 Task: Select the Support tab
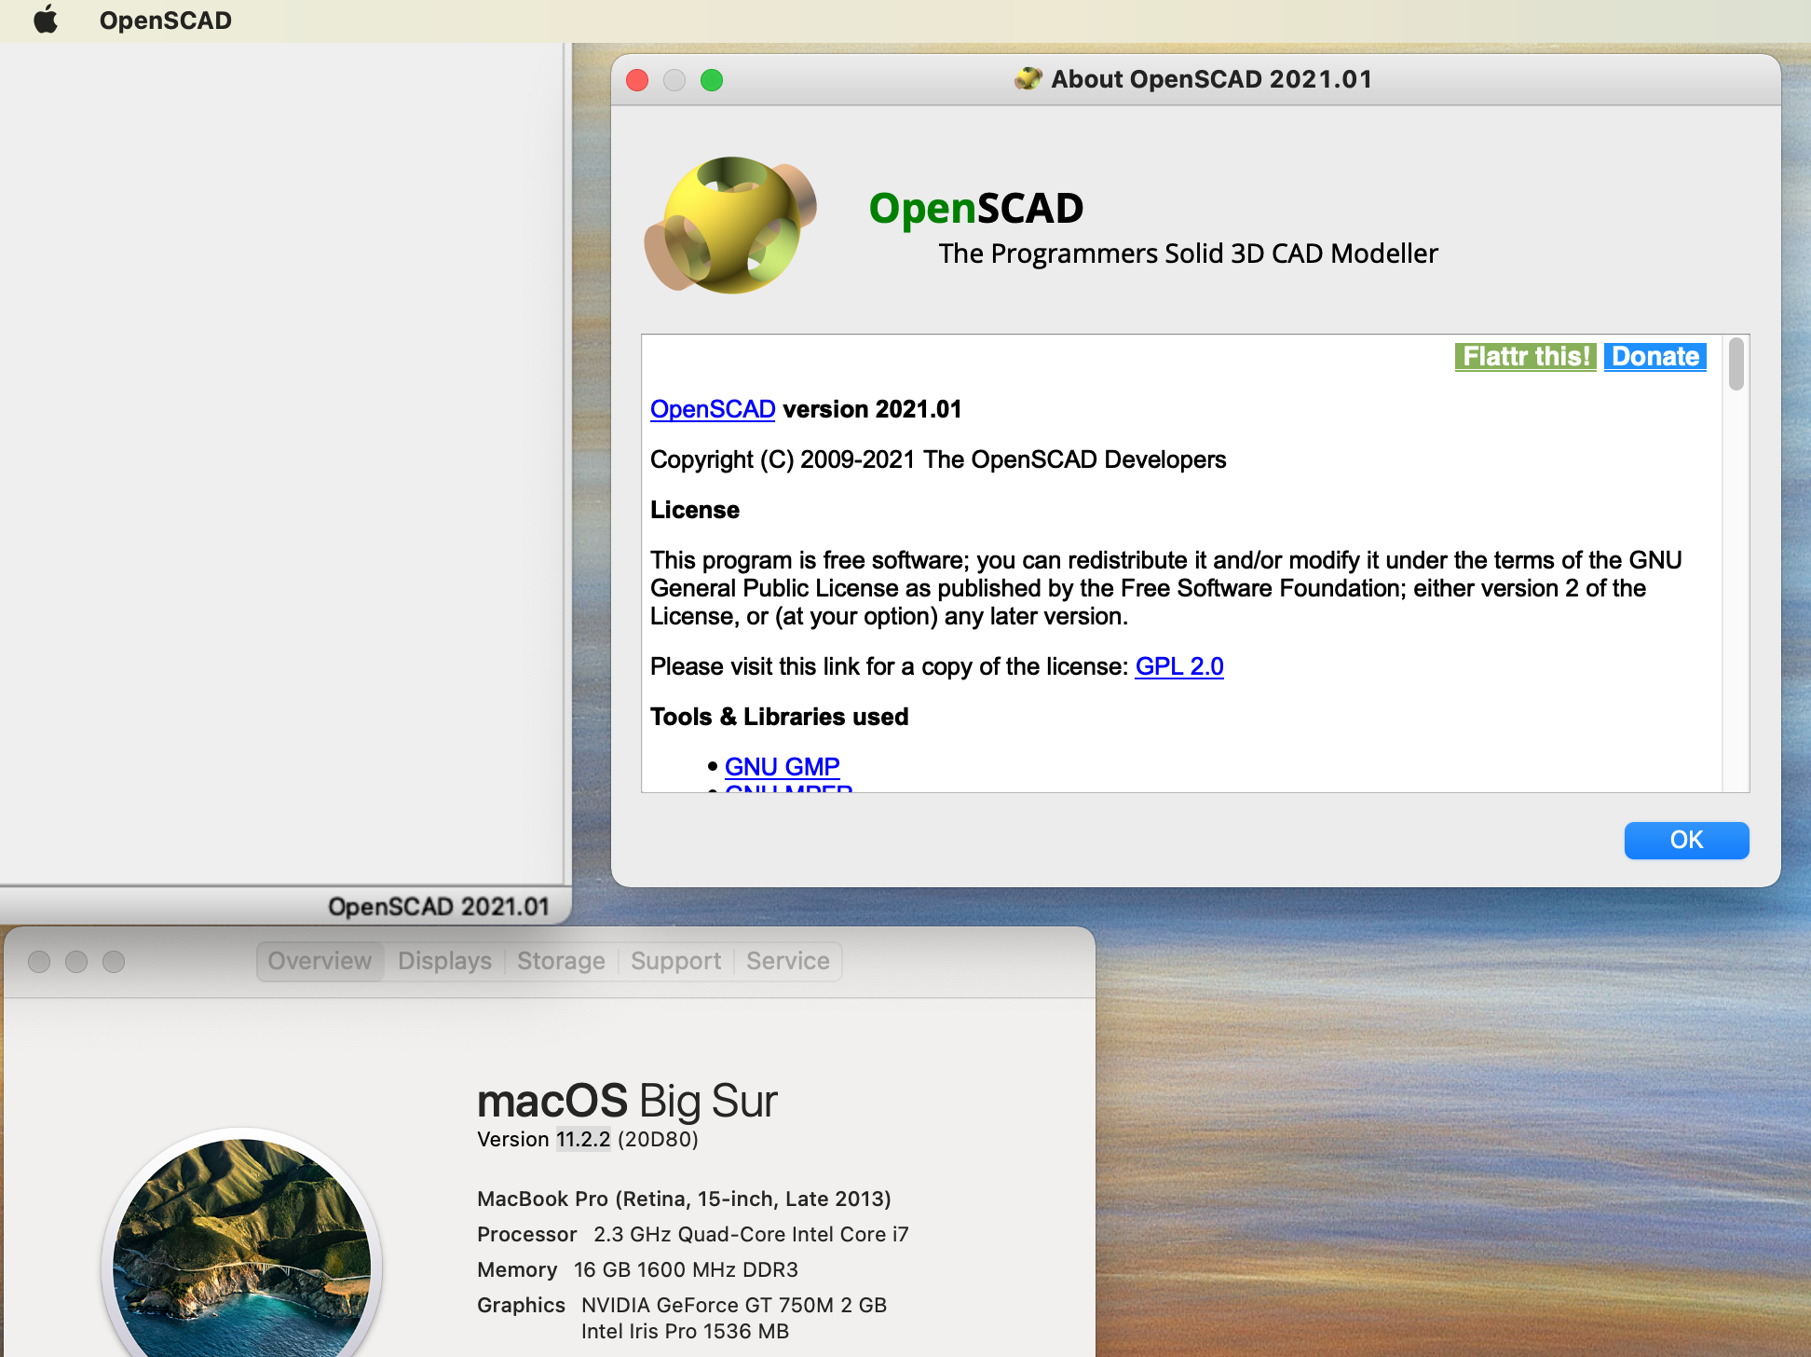675,961
